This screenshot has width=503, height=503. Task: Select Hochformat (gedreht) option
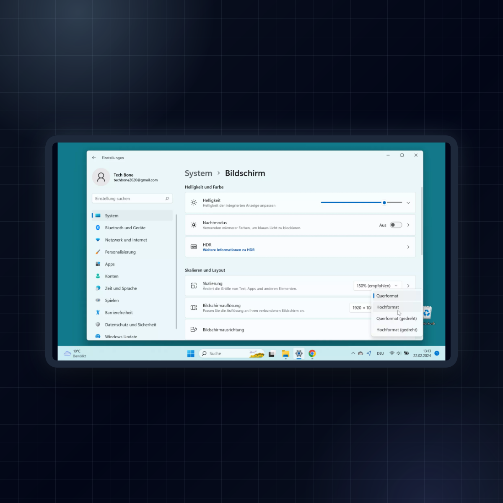coord(397,330)
